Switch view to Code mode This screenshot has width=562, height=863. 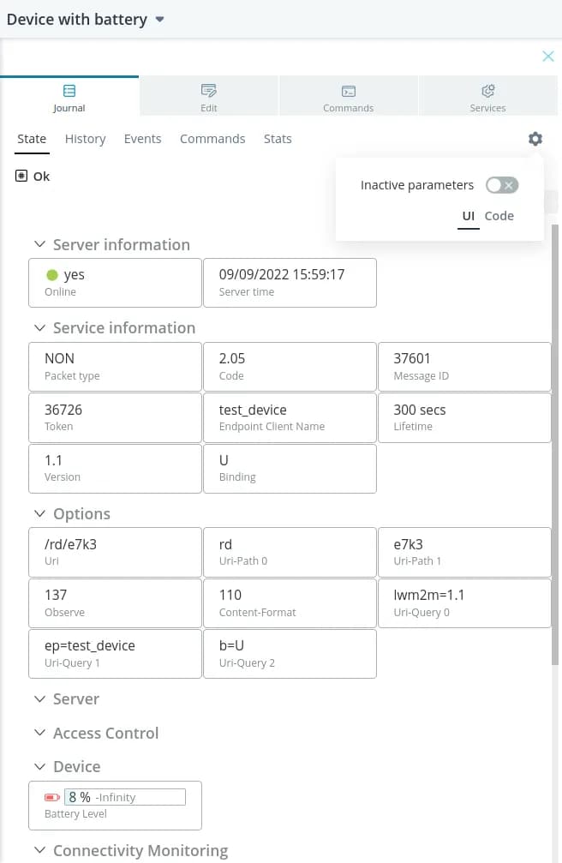click(499, 216)
